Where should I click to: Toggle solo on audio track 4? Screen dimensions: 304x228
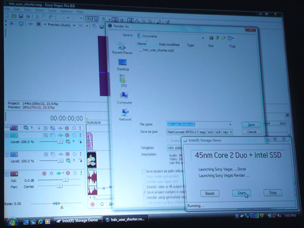(x=81, y=173)
